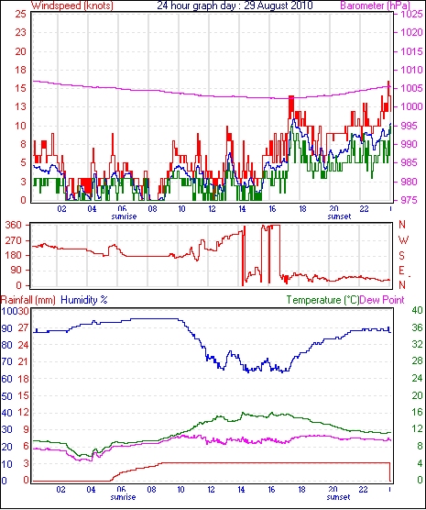
Task: Select the sunset marker on wind graph
Action: click(x=339, y=216)
